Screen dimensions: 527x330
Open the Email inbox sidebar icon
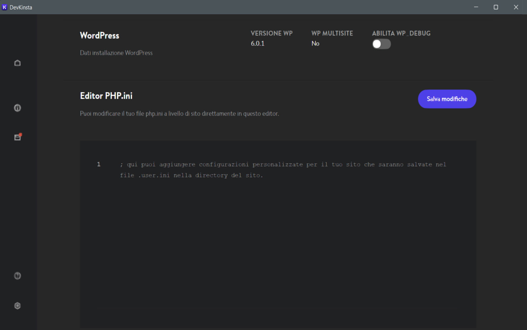(x=17, y=137)
